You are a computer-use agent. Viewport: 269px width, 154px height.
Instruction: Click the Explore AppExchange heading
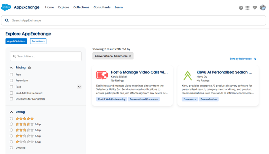tap(28, 34)
